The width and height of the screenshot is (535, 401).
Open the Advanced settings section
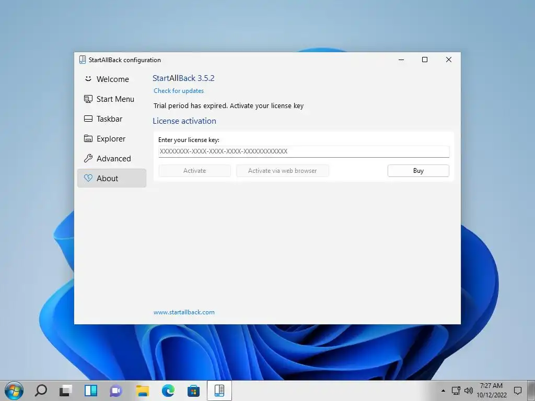pos(112,158)
